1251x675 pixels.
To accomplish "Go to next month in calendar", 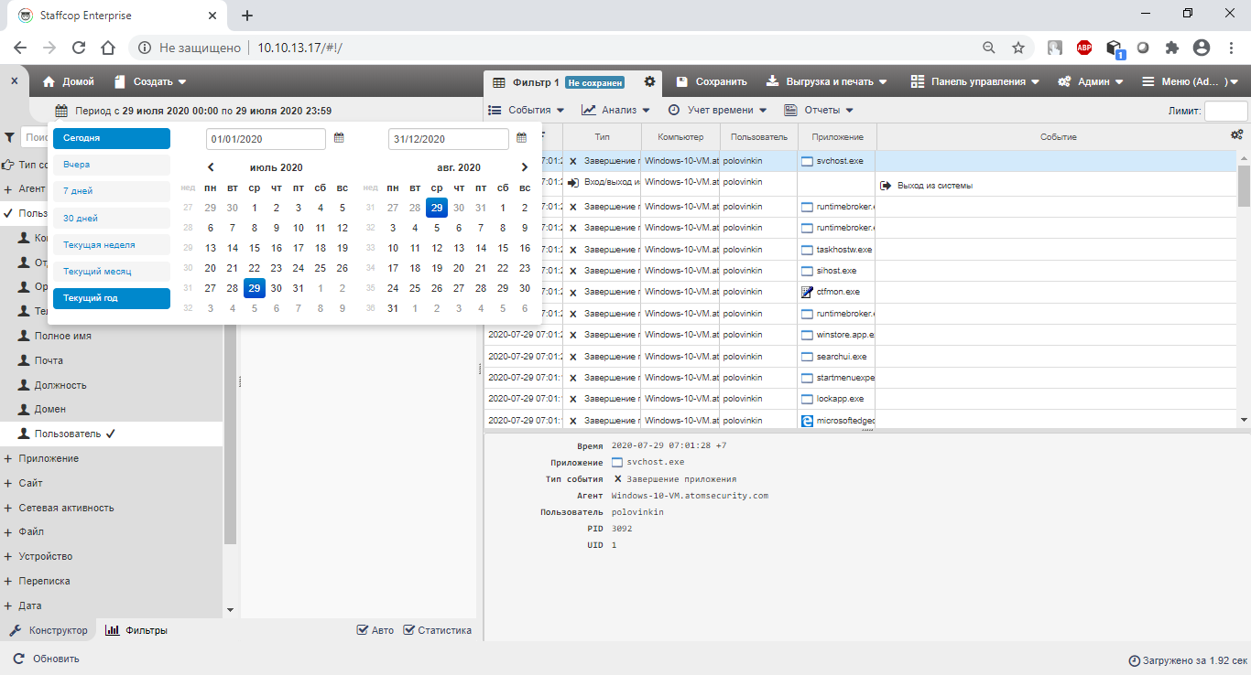I will [x=524, y=167].
